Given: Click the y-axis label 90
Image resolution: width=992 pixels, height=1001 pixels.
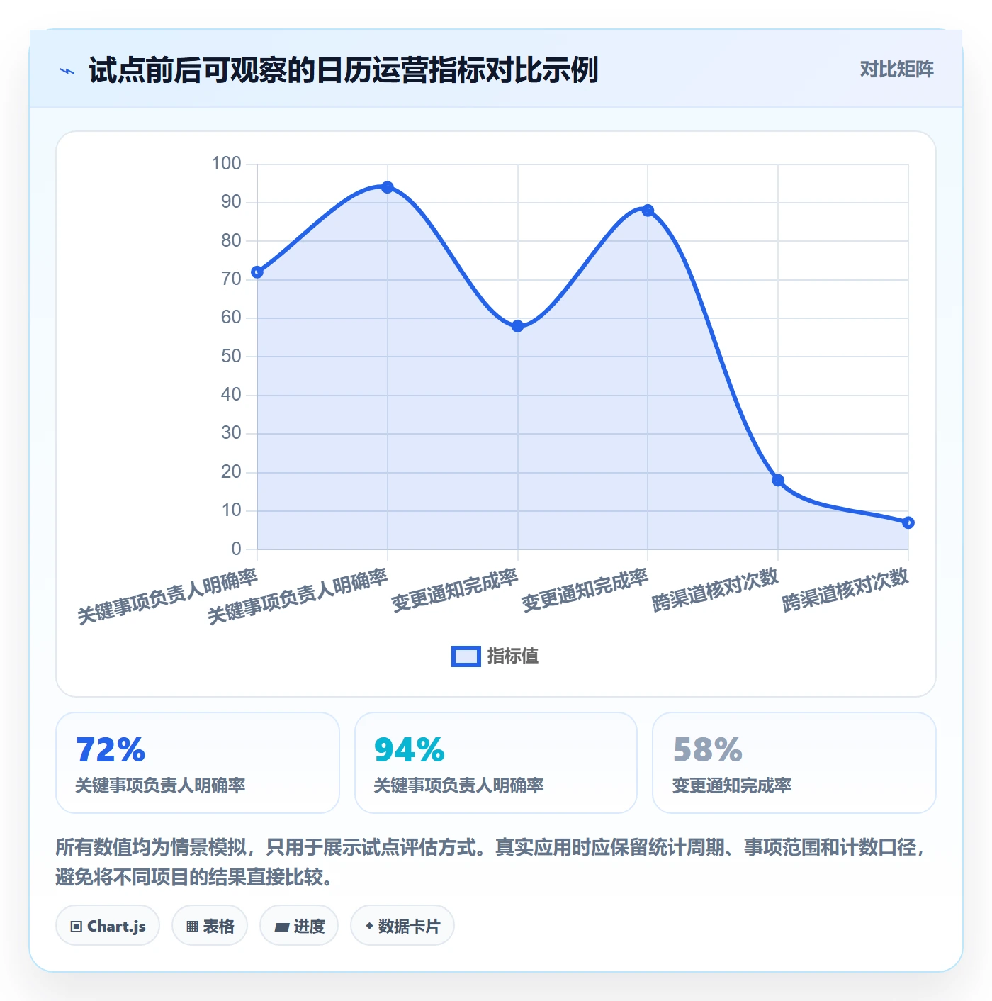Looking at the screenshot, I should (231, 202).
